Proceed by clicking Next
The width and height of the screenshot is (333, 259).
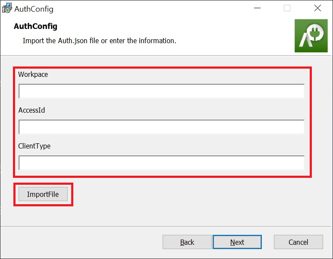click(237, 242)
